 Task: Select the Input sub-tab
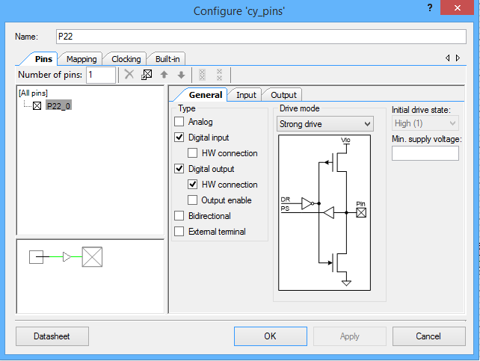click(246, 95)
